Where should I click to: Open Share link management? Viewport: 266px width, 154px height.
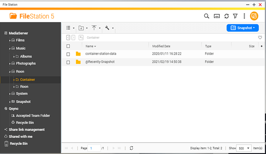[27, 130]
